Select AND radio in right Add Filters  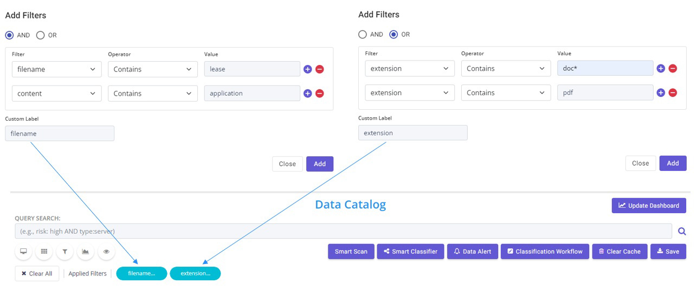click(363, 34)
